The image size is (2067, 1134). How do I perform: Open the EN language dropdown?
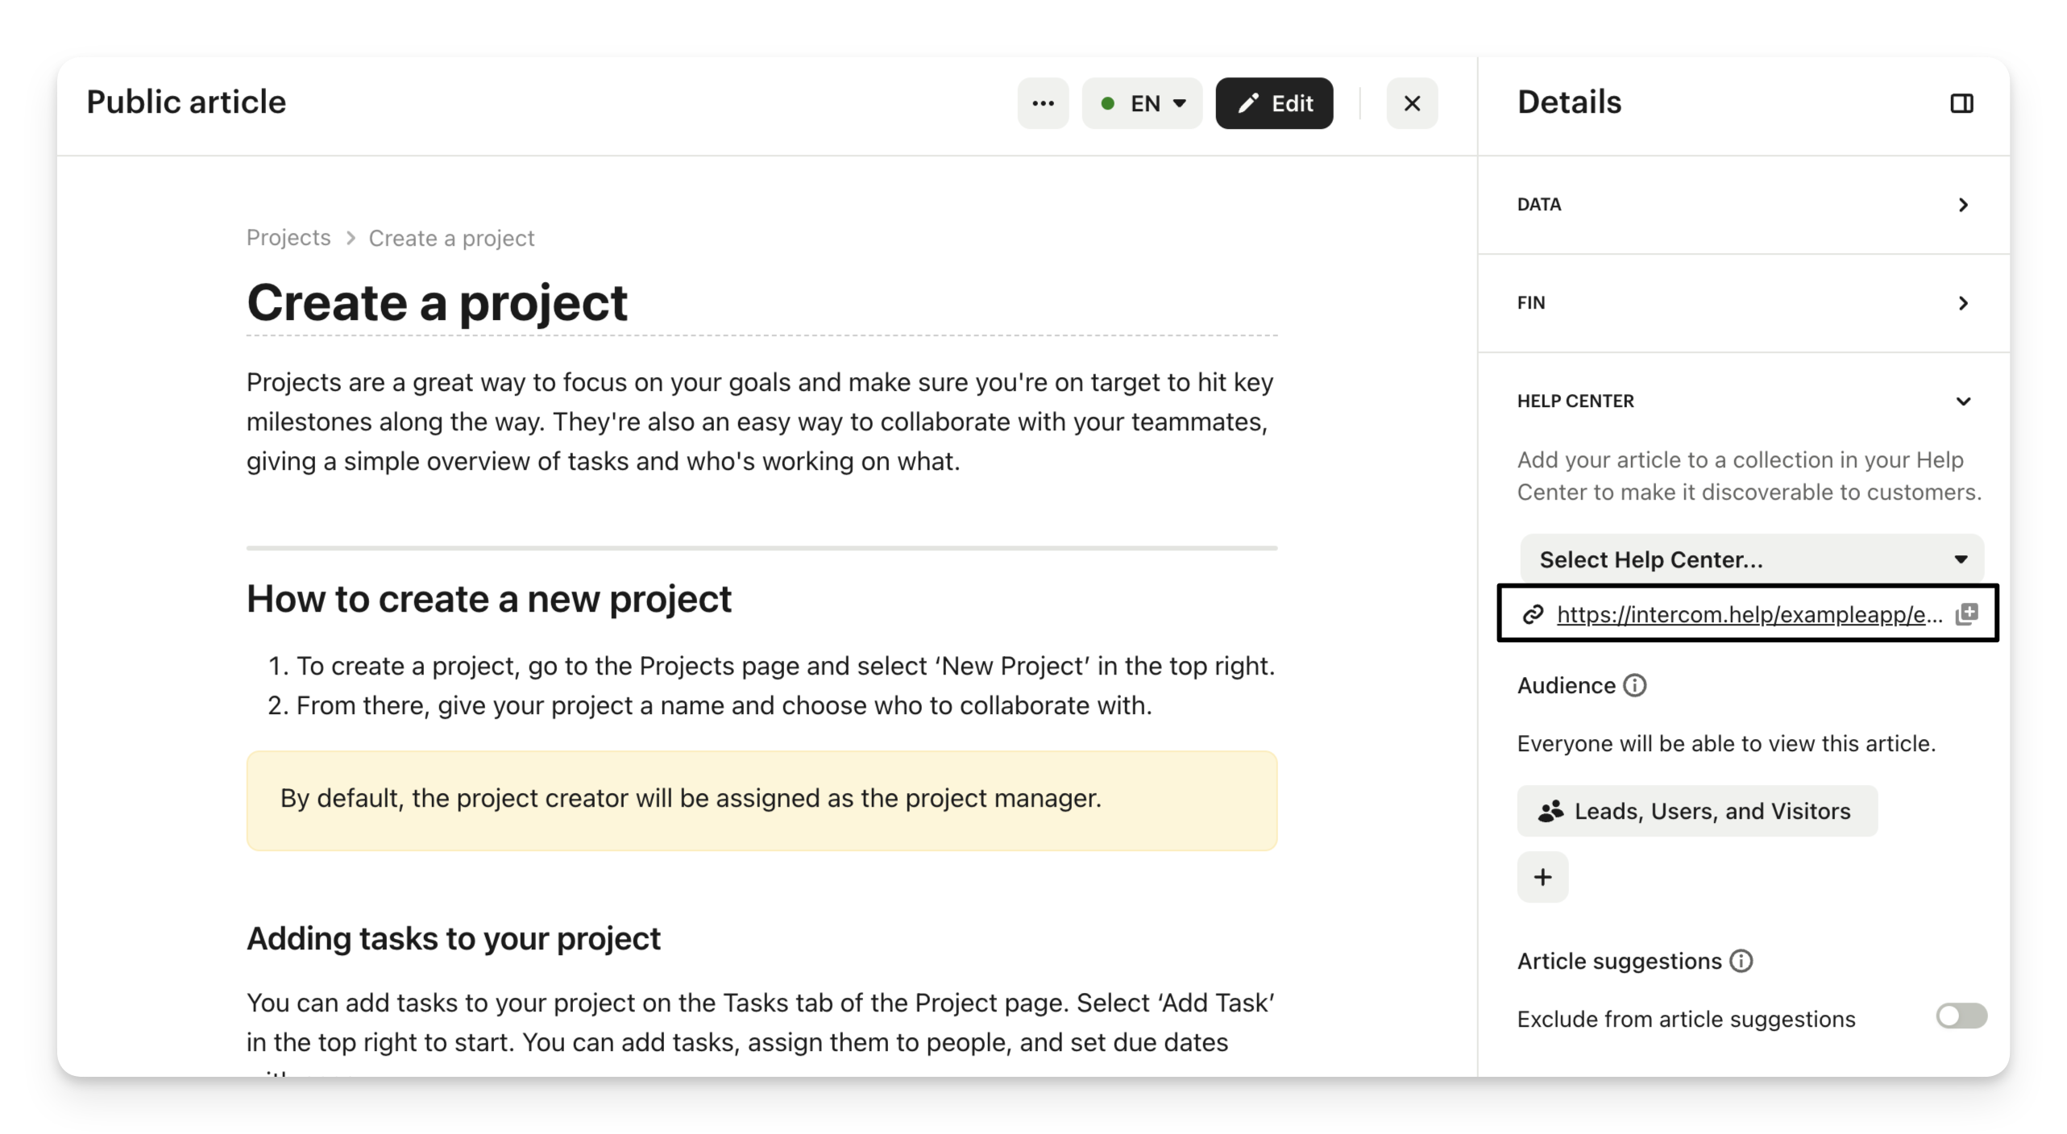1142,103
